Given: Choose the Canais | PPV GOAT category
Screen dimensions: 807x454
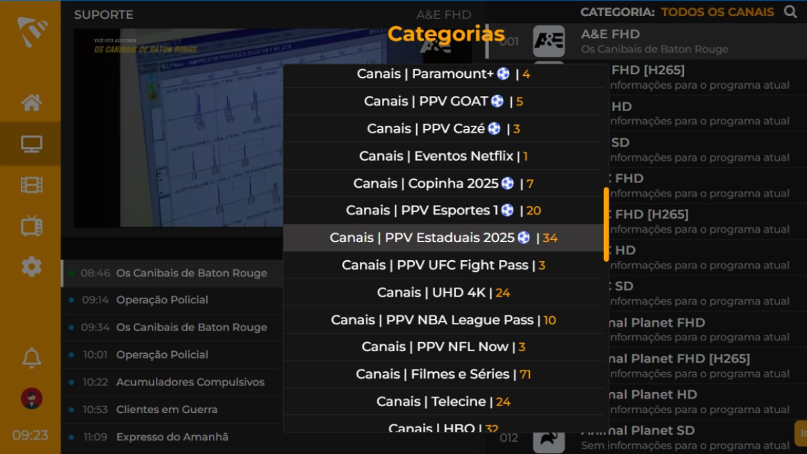Looking at the screenshot, I should click(444, 102).
